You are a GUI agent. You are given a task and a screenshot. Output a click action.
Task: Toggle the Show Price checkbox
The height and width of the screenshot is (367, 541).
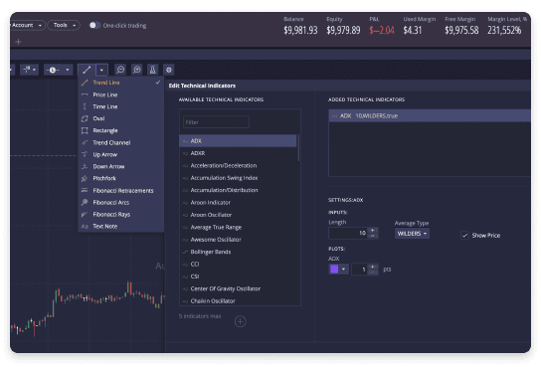(x=464, y=236)
